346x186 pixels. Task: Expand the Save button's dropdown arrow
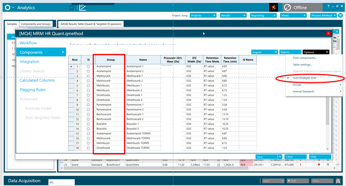coord(280,157)
